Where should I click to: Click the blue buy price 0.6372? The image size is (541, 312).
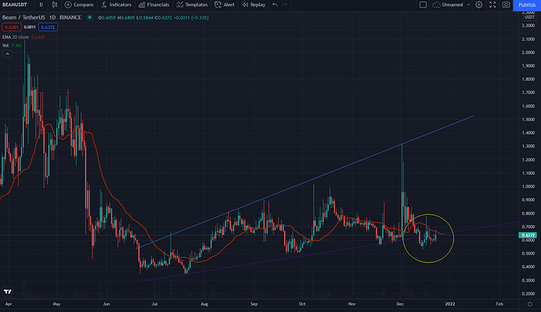point(48,27)
